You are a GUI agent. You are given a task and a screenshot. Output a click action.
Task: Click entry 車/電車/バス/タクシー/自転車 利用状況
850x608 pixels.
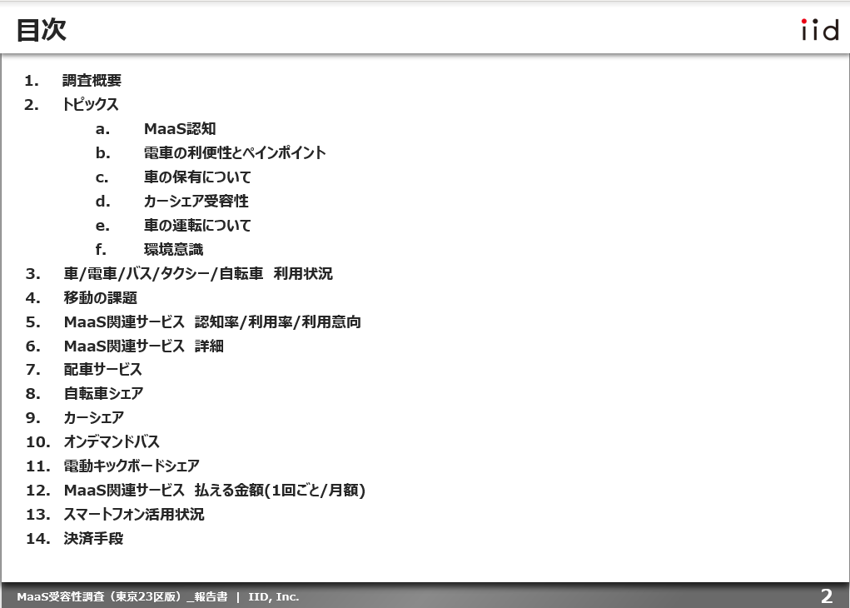(x=198, y=273)
